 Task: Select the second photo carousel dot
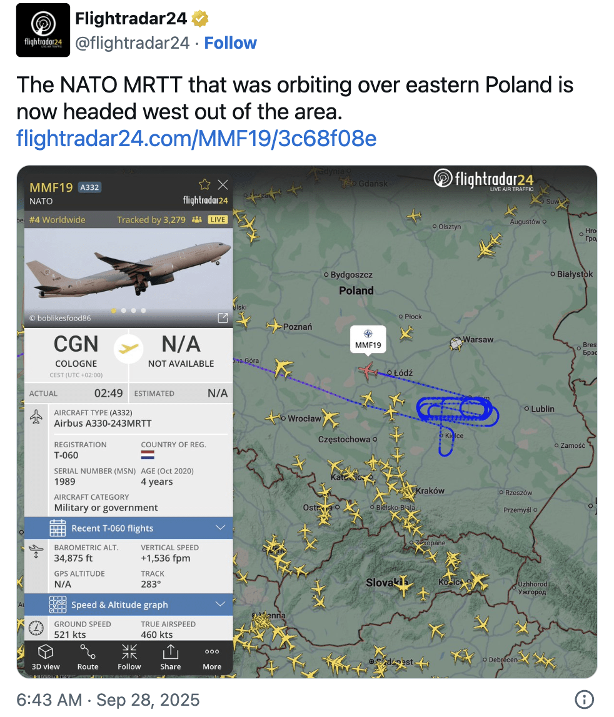(x=124, y=310)
